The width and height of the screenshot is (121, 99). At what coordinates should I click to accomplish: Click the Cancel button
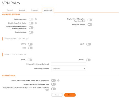57,95
